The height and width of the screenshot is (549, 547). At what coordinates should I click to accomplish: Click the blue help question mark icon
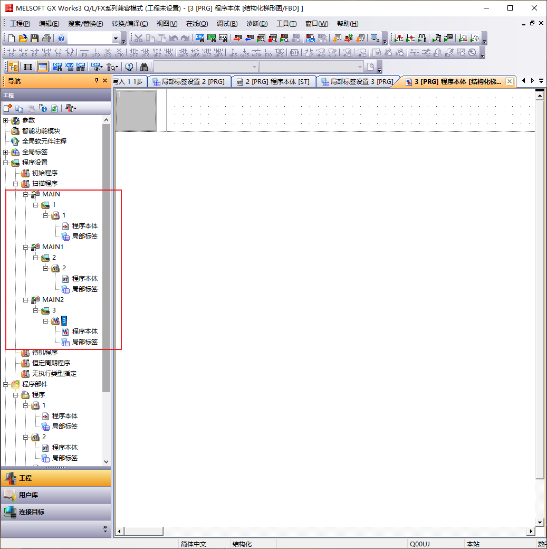pyautogui.click(x=62, y=39)
